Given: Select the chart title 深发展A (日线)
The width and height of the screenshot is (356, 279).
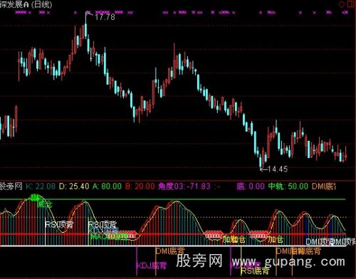Looking at the screenshot, I should pyautogui.click(x=26, y=4).
